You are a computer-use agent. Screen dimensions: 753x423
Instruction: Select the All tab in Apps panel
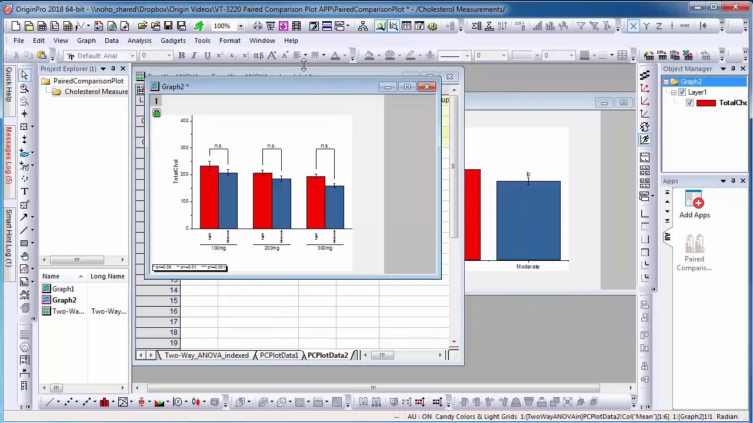667,237
